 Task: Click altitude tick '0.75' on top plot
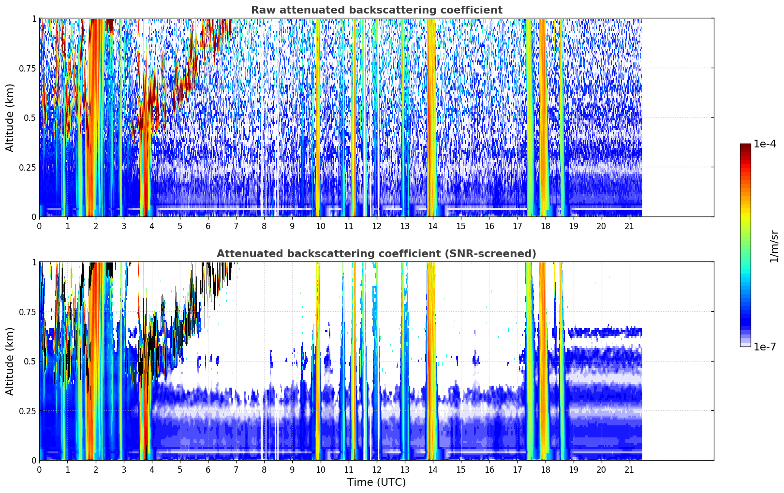click(x=28, y=68)
